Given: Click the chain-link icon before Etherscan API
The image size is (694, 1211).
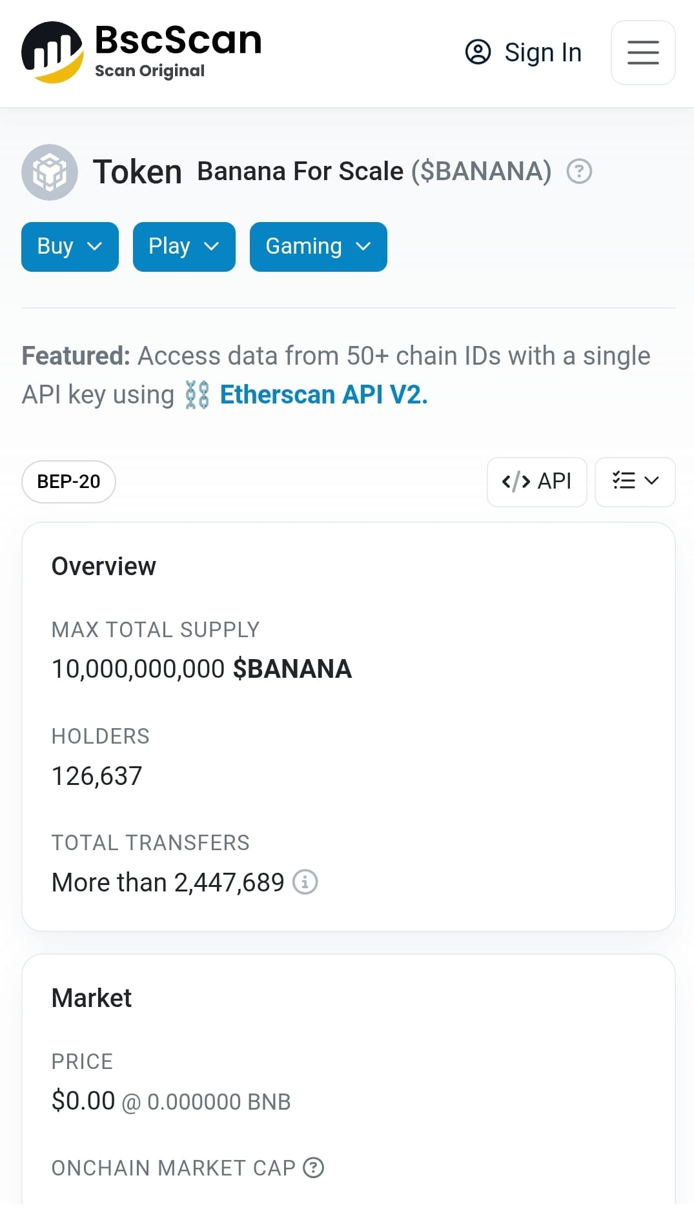Looking at the screenshot, I should (197, 394).
